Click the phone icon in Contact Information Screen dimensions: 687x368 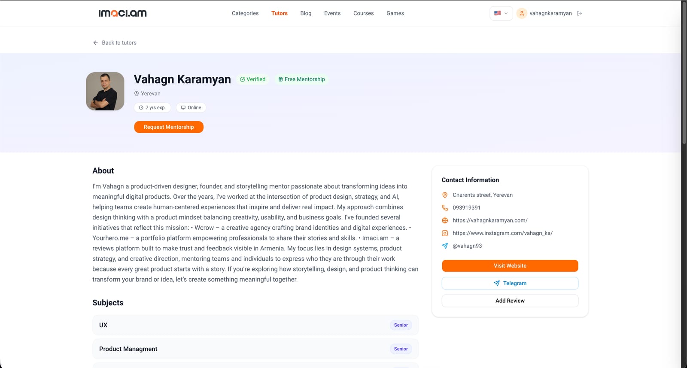(x=445, y=208)
